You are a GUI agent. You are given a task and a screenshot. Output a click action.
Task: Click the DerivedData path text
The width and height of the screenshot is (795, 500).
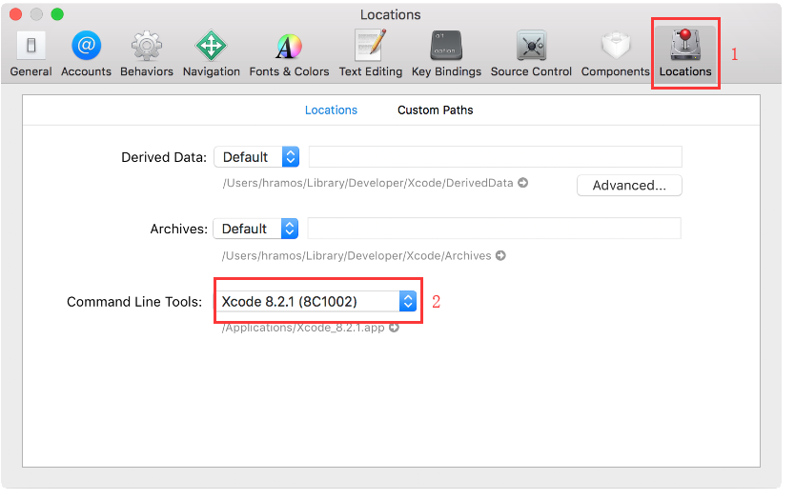click(x=368, y=183)
